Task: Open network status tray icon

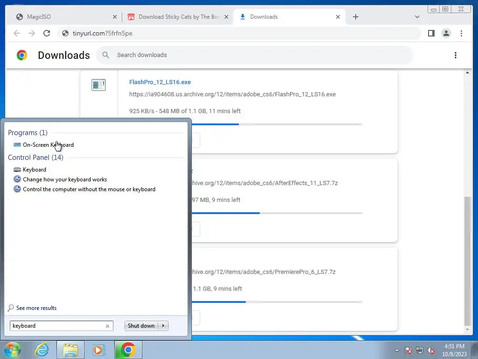Action: [x=420, y=350]
